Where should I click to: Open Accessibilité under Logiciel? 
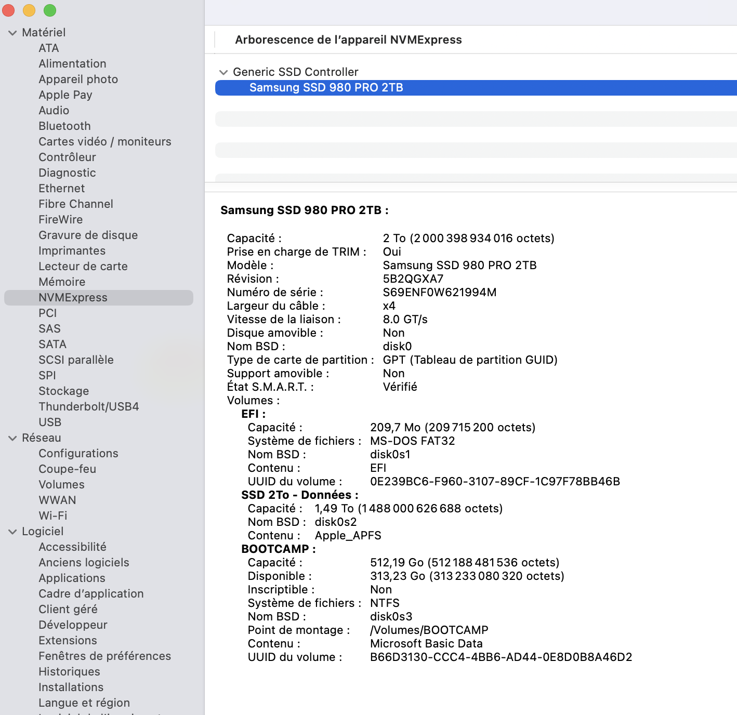click(x=72, y=547)
